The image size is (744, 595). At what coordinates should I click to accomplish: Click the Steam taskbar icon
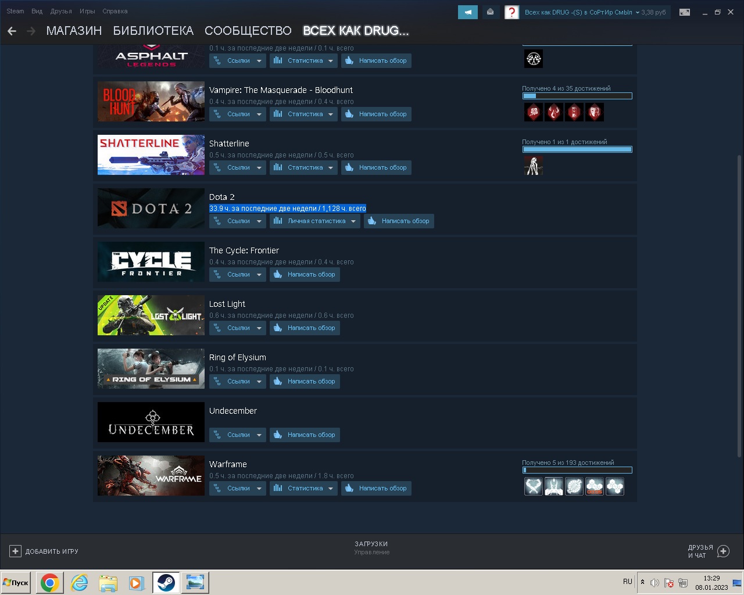point(166,582)
